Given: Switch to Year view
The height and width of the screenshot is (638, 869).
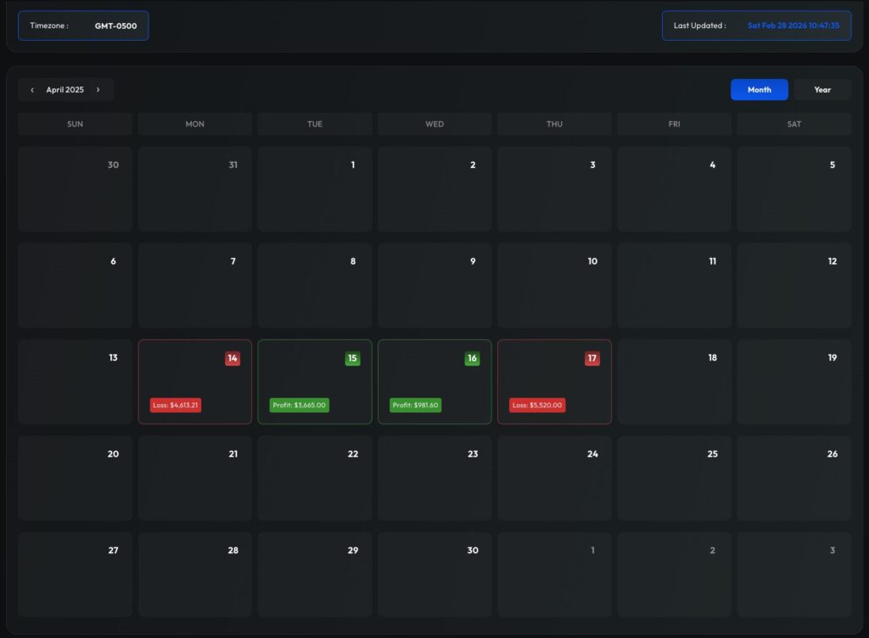Looking at the screenshot, I should 821,89.
